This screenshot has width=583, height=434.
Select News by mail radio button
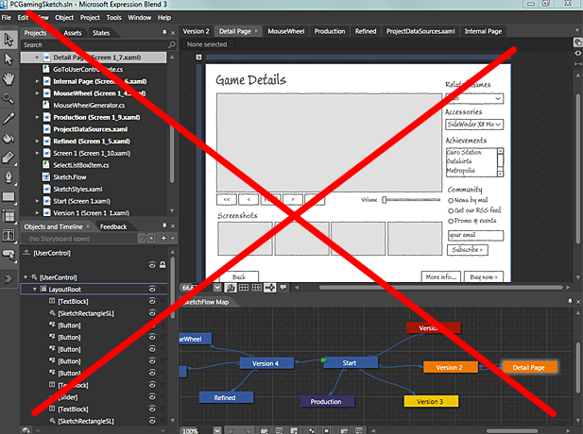click(x=451, y=200)
